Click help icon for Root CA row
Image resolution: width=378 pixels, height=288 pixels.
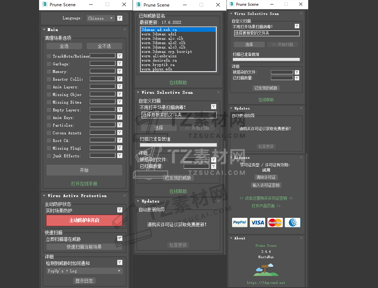coord(119,140)
